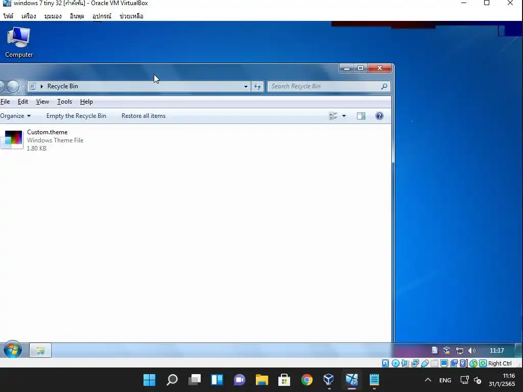Click the Custom.theme file thumbnail
This screenshot has height=392, width=523.
tap(12, 140)
